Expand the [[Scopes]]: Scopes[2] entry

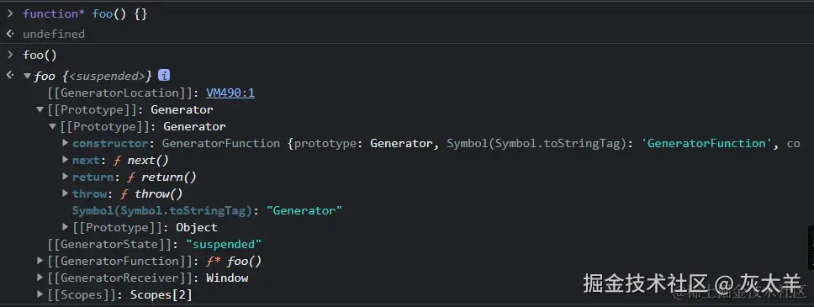(x=40, y=294)
